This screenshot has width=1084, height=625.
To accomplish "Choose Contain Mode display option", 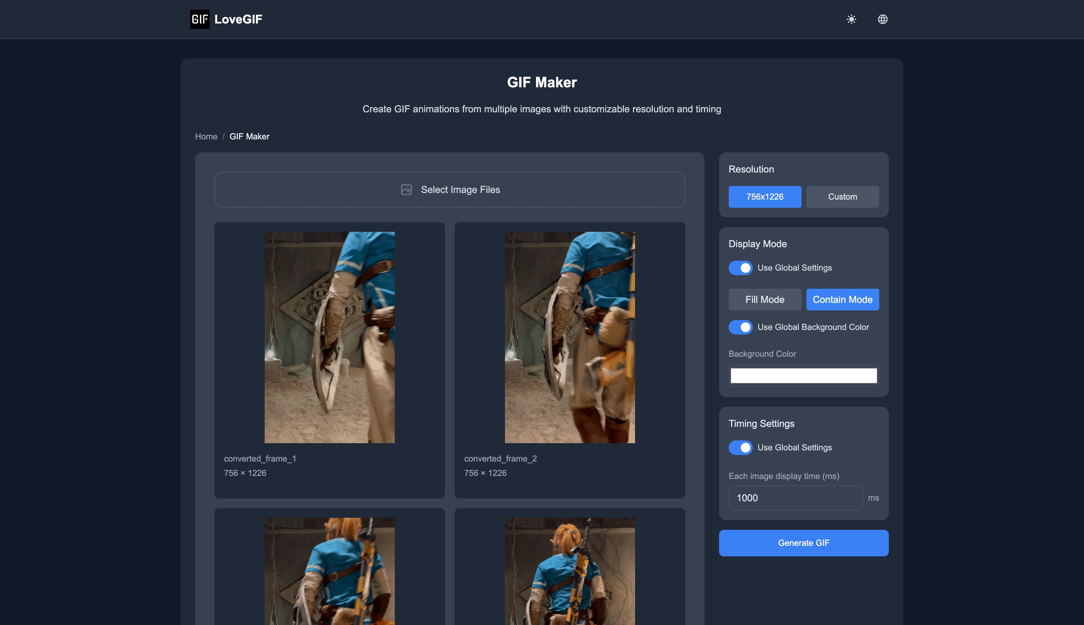I will click(842, 300).
